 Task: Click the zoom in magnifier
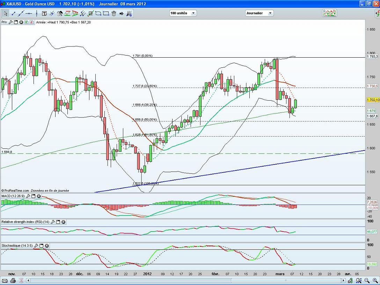tap(375, 281)
